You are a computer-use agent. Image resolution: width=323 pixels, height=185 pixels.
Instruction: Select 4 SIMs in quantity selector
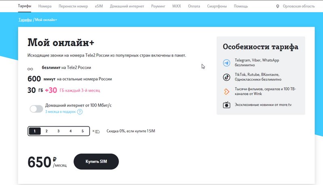(70, 131)
